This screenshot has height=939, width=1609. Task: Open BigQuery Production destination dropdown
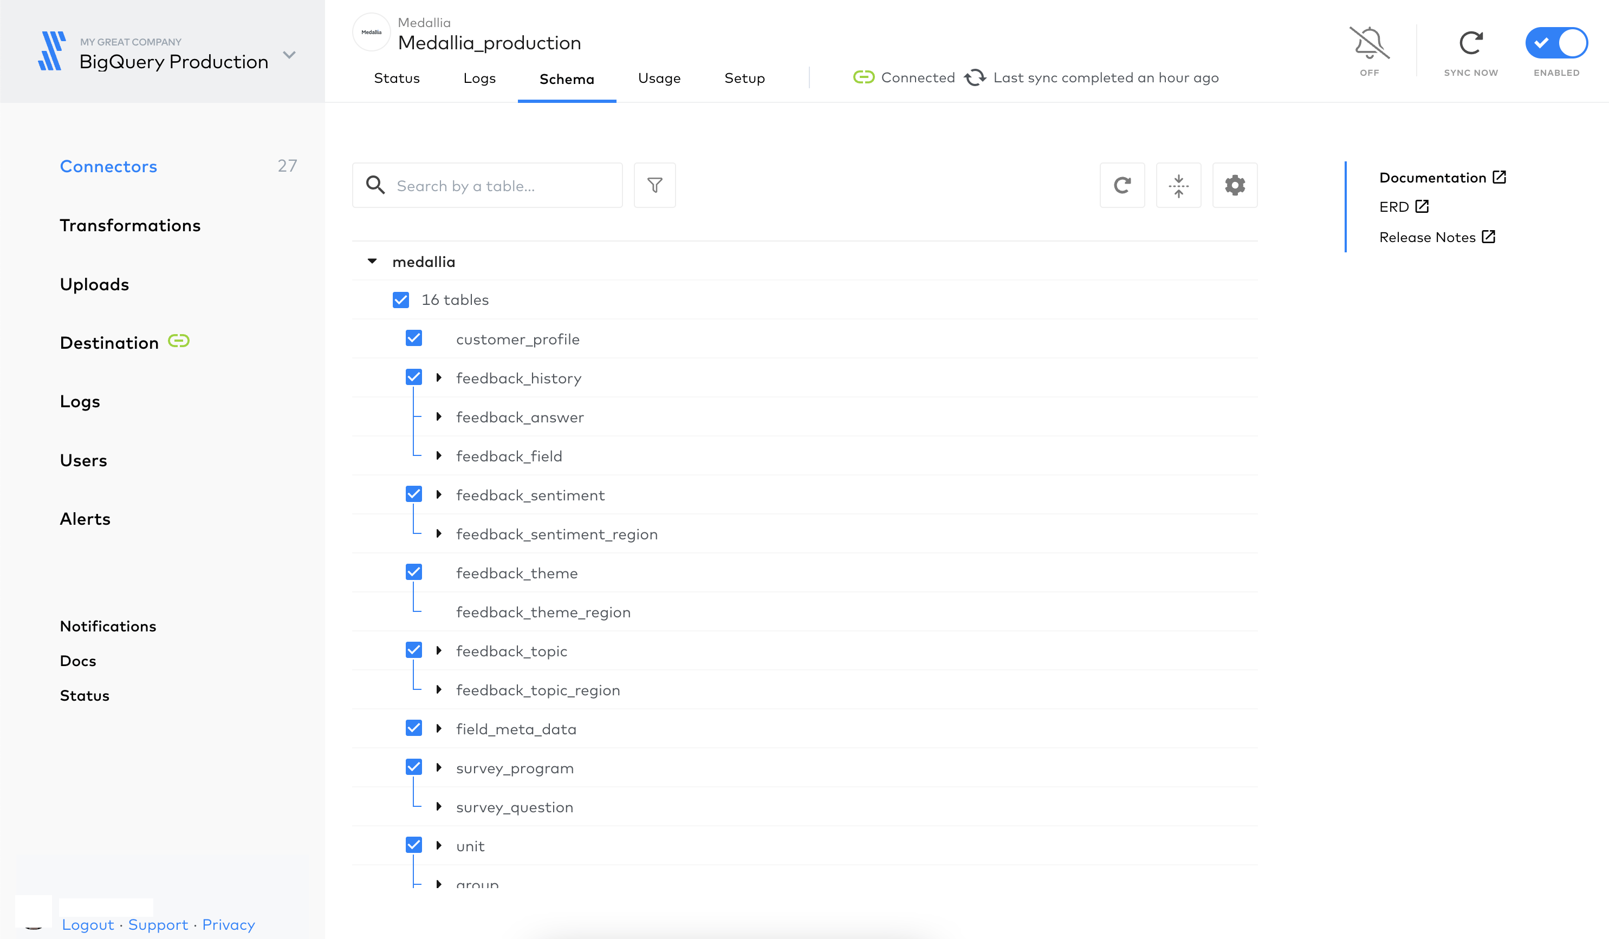click(289, 55)
